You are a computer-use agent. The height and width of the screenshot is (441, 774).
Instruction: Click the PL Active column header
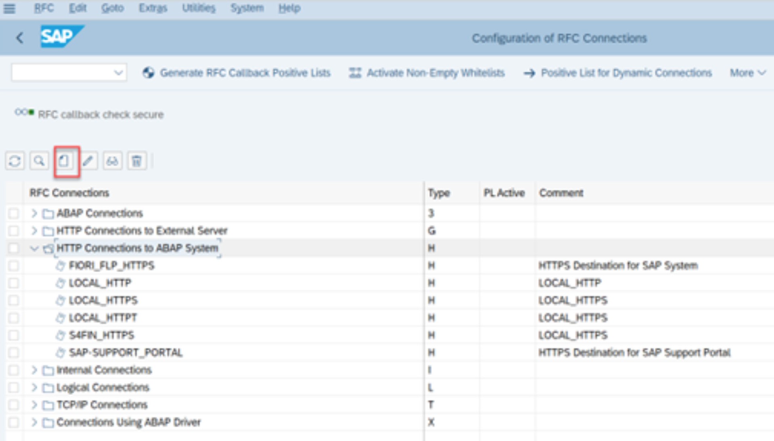tap(504, 193)
